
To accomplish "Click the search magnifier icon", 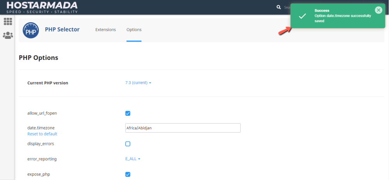I will (279, 7).
